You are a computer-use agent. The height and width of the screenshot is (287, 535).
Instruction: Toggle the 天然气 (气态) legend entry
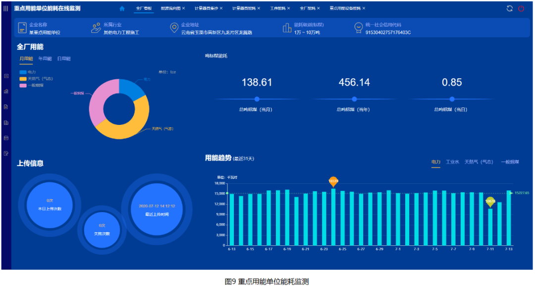click(36, 79)
